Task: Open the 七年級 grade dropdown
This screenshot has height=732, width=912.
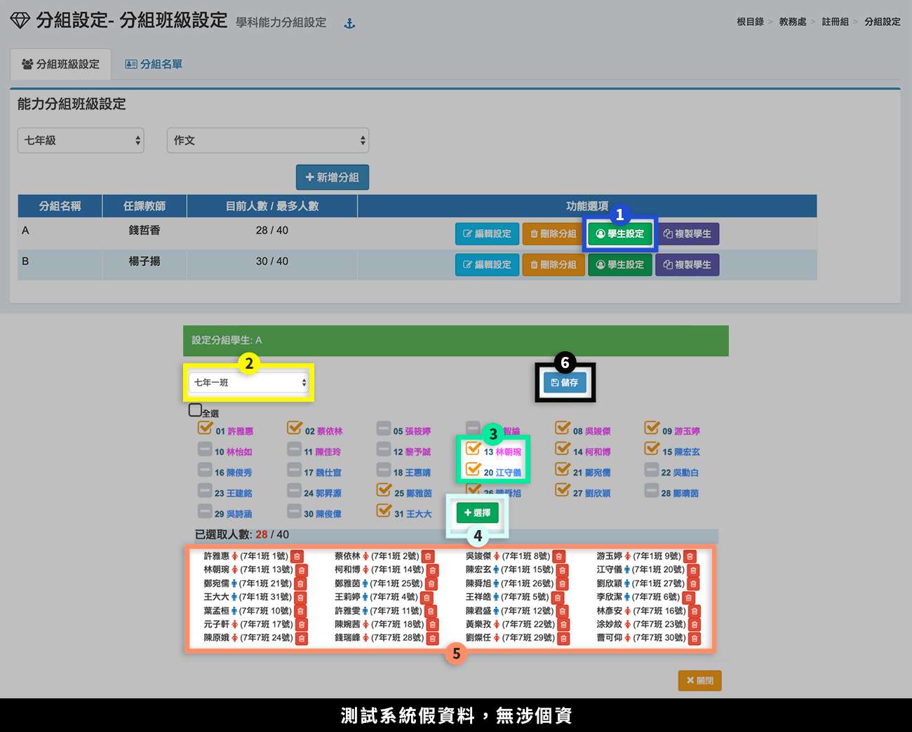Action: [81, 140]
